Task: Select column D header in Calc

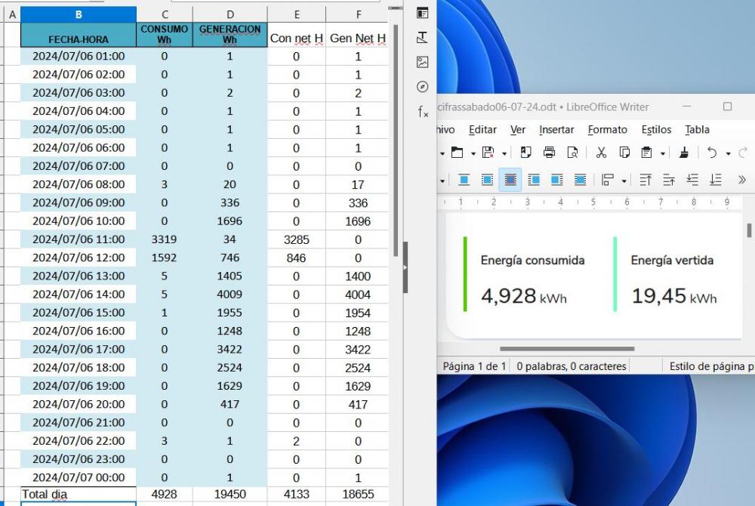Action: pyautogui.click(x=230, y=14)
